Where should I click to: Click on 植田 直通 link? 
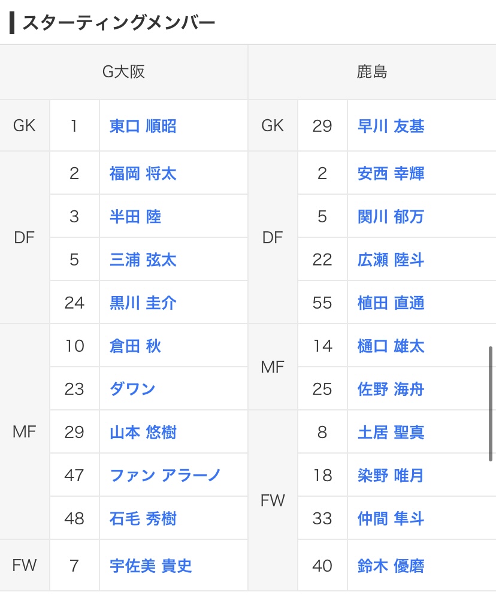tap(391, 303)
